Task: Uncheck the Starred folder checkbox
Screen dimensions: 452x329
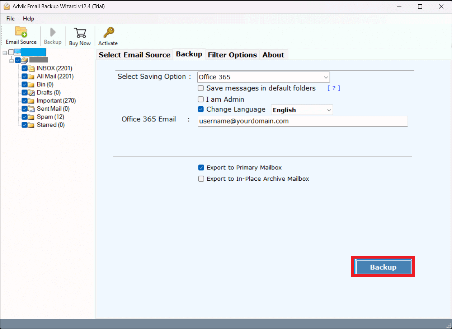Action: [24, 125]
